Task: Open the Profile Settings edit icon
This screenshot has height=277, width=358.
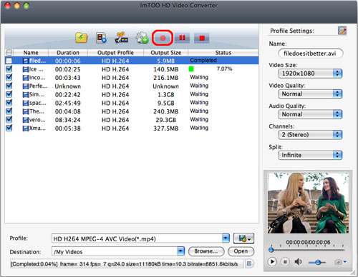Action: [x=342, y=31]
